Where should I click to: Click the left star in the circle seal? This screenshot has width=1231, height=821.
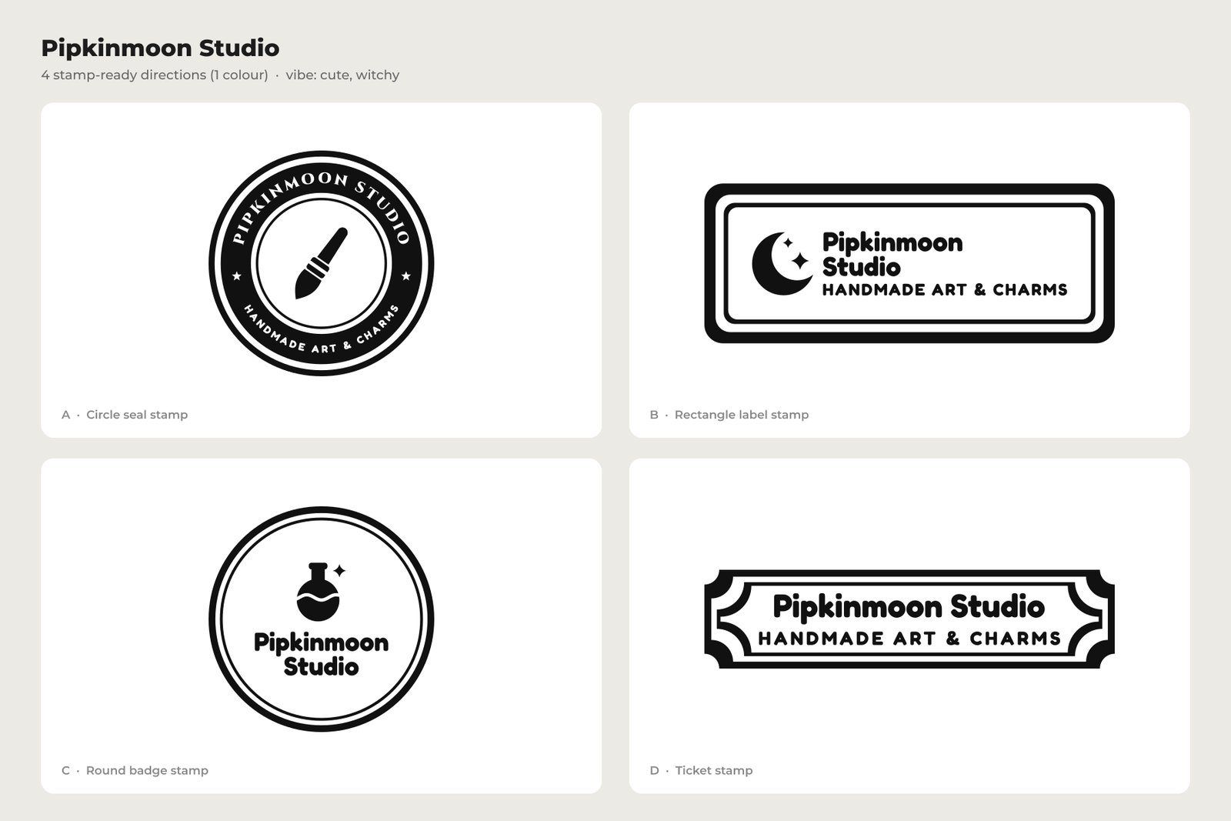pyautogui.click(x=237, y=276)
